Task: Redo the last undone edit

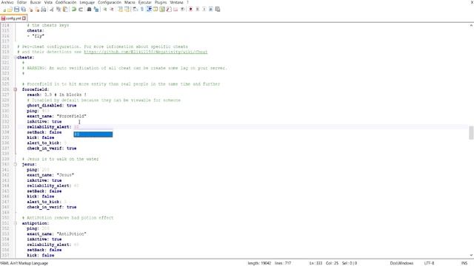Action: point(81,10)
